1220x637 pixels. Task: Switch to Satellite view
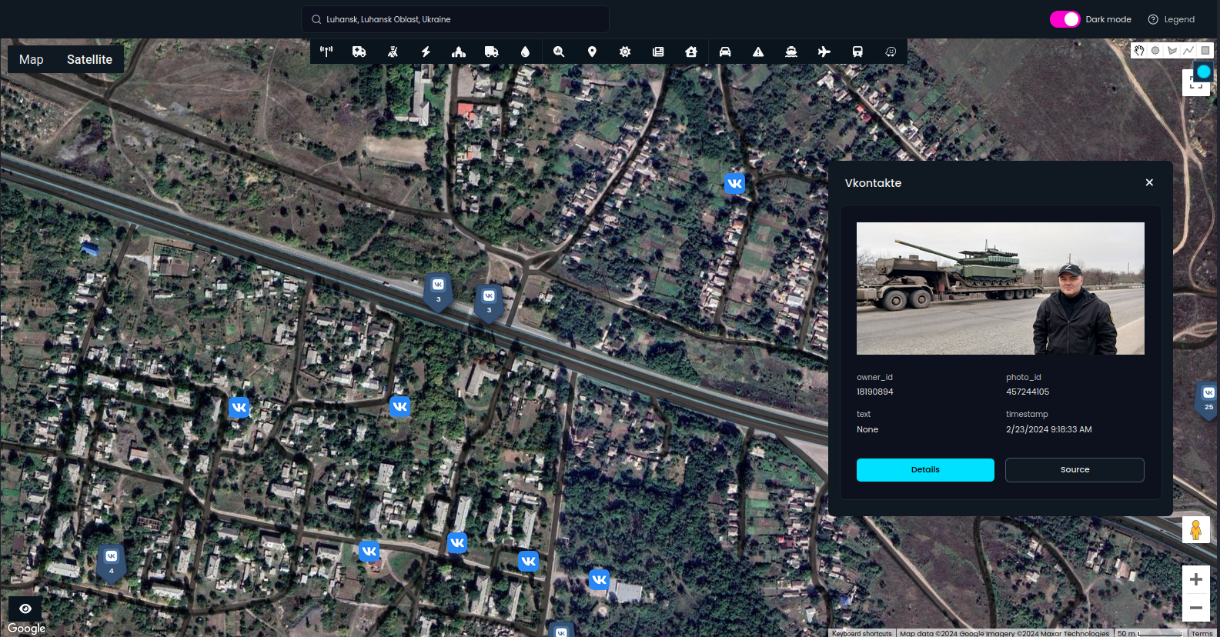(89, 59)
